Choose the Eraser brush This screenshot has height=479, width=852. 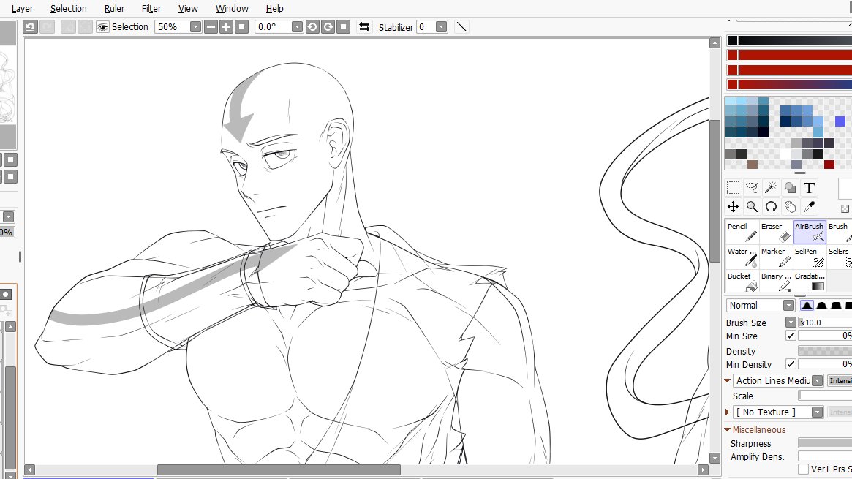776,232
